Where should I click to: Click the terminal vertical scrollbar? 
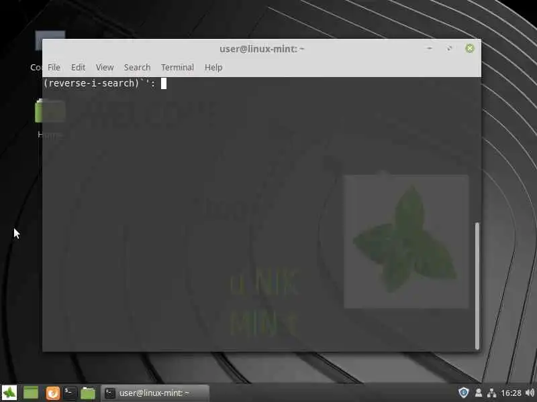[477, 286]
